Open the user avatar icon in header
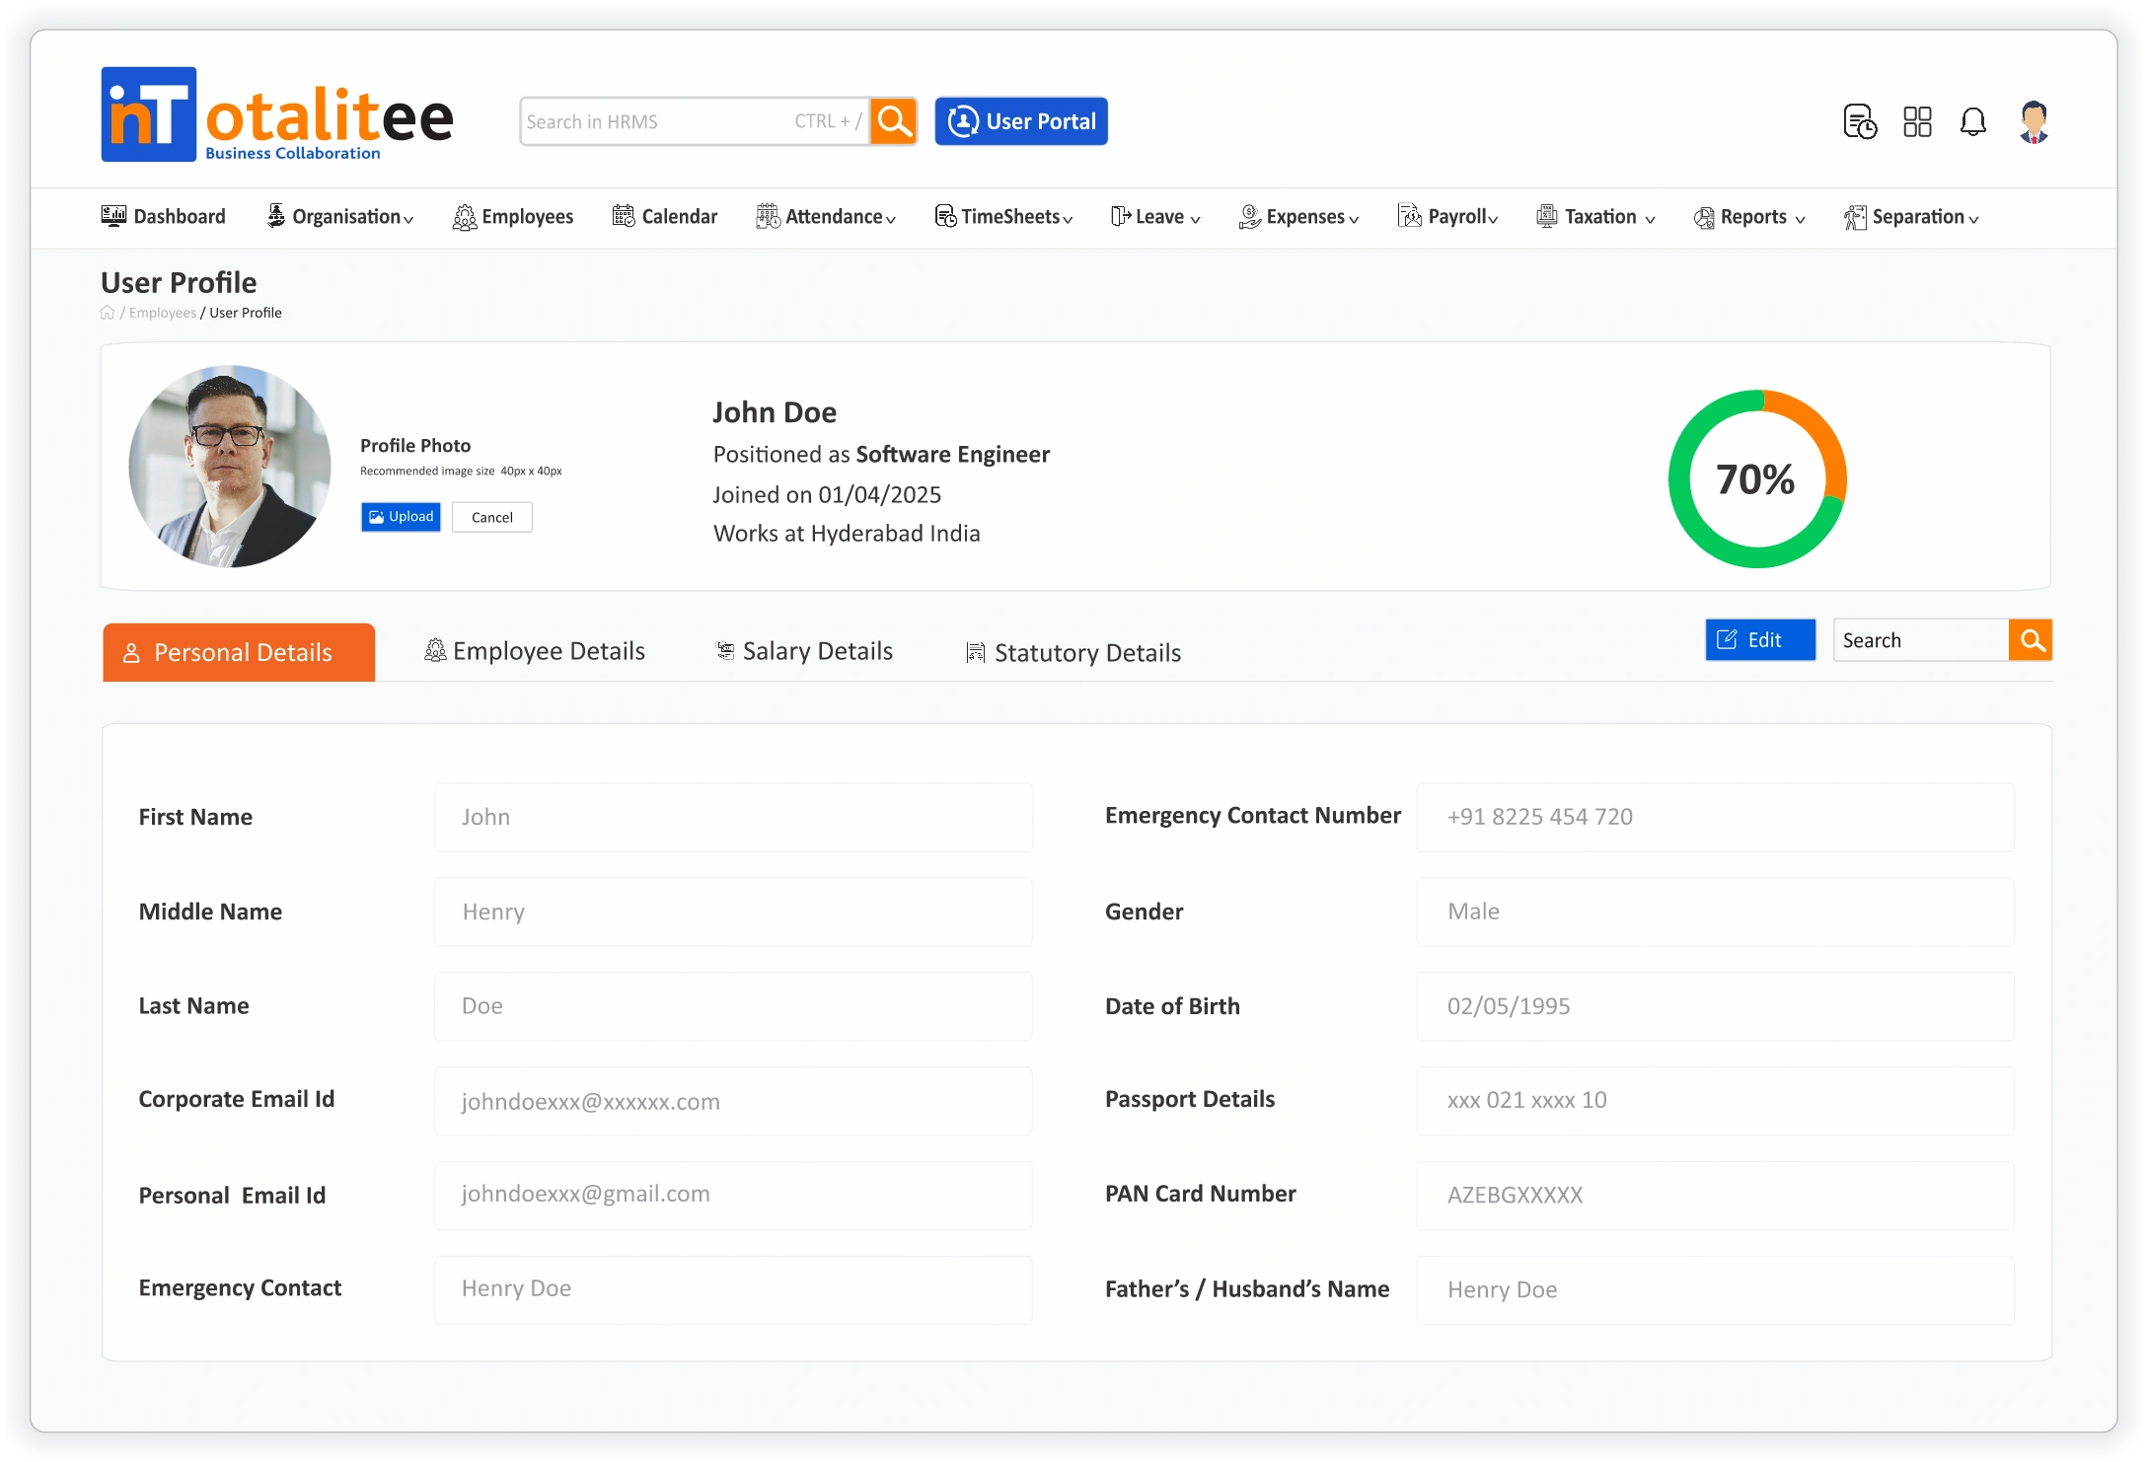Image resolution: width=2148 pixels, height=1462 pixels. tap(2034, 121)
